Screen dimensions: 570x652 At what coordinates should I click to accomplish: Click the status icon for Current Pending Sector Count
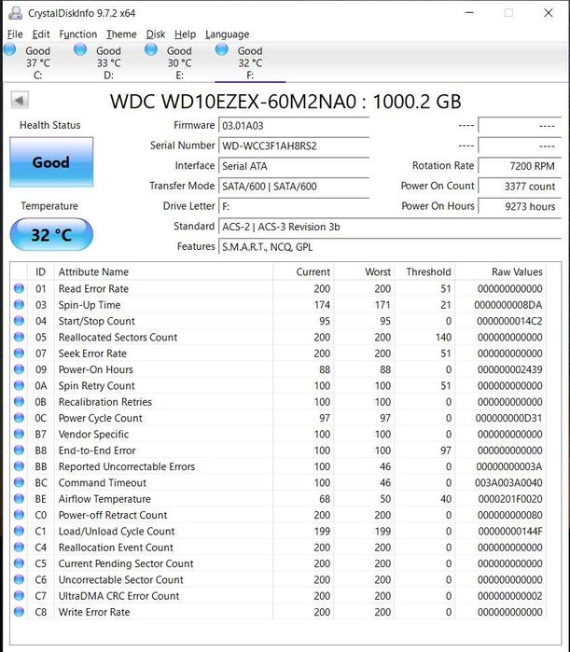[19, 563]
